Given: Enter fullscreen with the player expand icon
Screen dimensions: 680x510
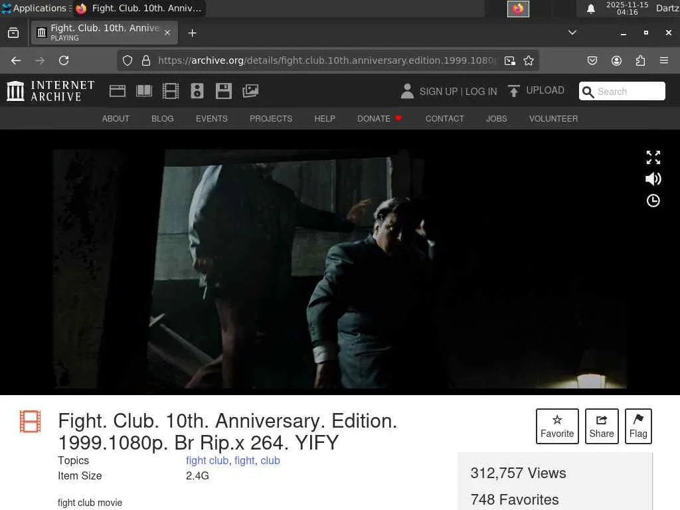Looking at the screenshot, I should [x=653, y=157].
